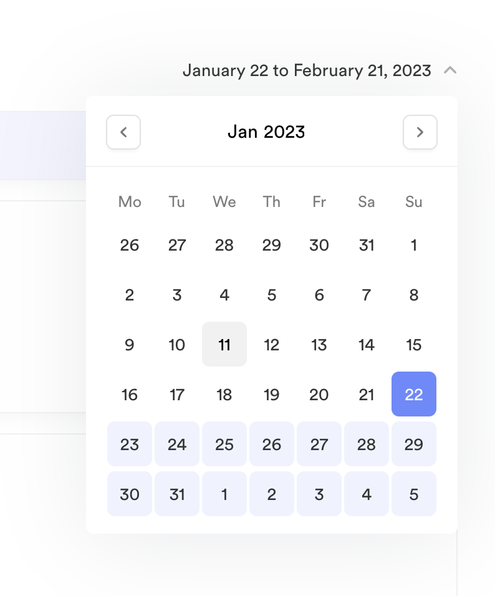Pick January 1 under Su column

point(414,245)
